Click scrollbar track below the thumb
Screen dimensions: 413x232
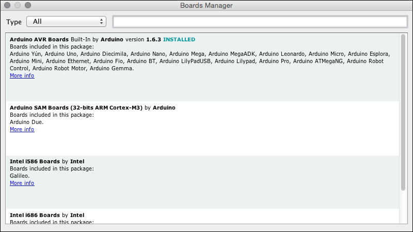(x=403, y=207)
